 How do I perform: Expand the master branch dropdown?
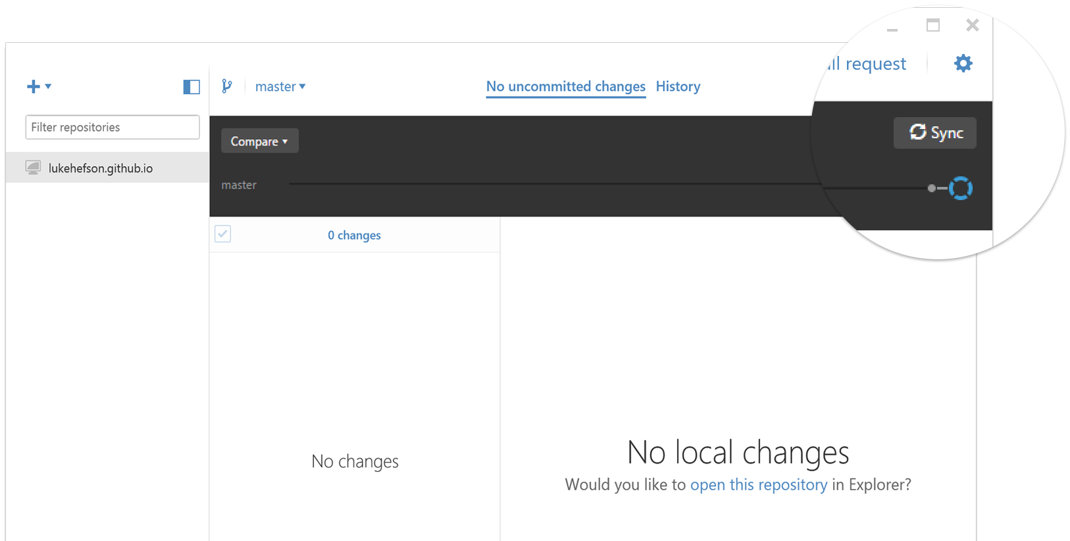coord(280,86)
